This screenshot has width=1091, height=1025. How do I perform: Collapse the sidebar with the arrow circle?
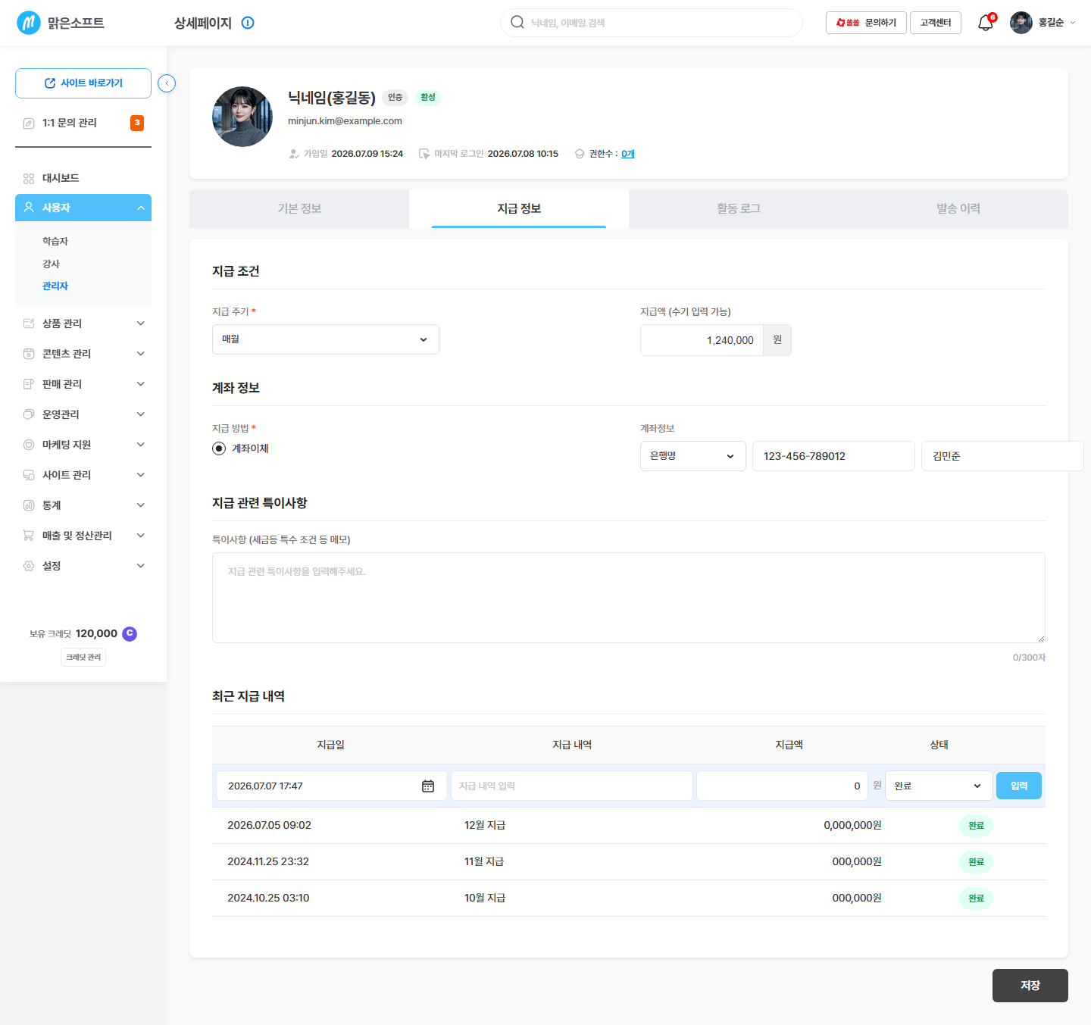tap(167, 83)
